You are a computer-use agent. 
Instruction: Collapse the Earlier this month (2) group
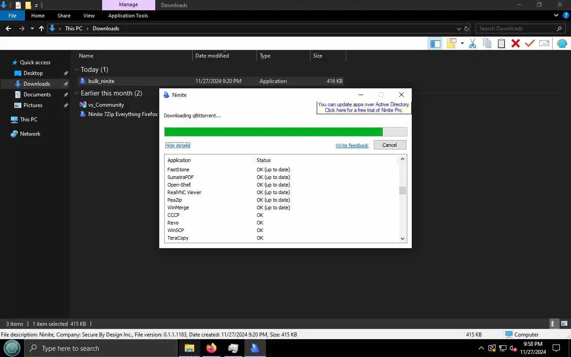[76, 93]
